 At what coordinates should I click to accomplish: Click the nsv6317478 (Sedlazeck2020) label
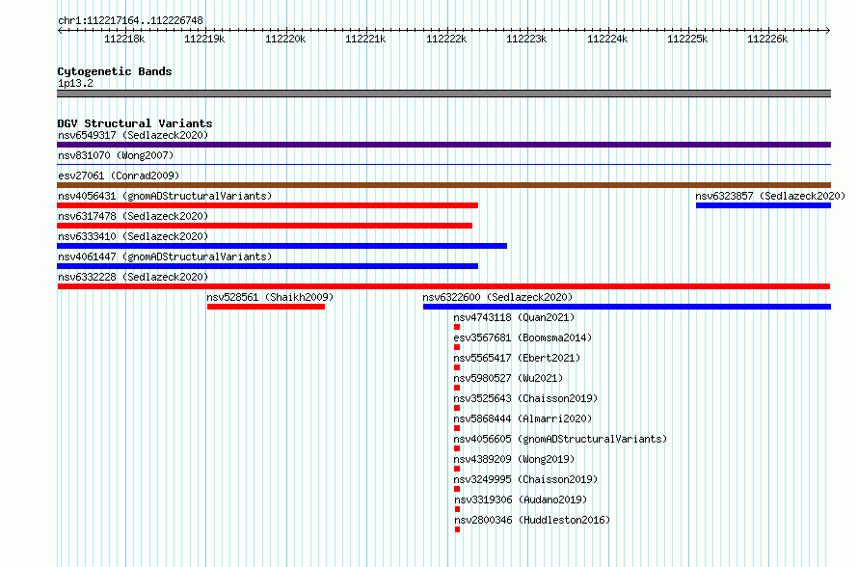coord(133,216)
